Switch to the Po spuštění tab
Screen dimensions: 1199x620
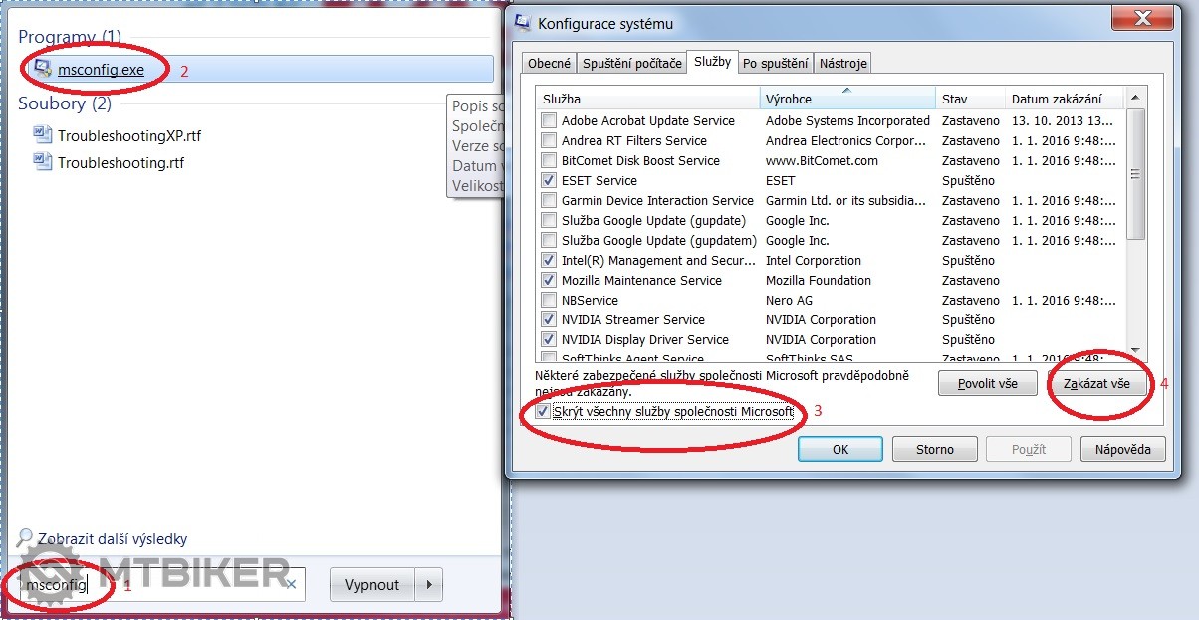775,63
